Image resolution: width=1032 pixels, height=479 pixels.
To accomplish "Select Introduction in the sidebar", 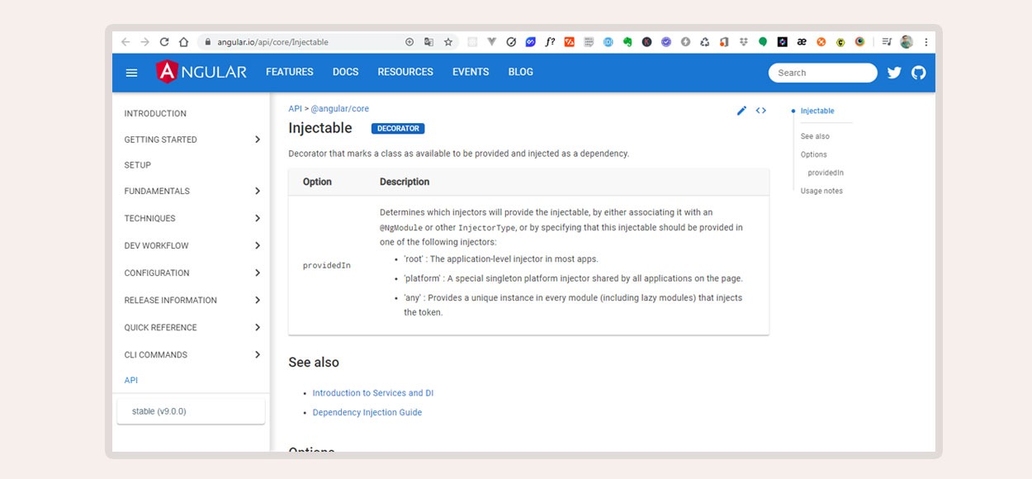I will click(155, 114).
